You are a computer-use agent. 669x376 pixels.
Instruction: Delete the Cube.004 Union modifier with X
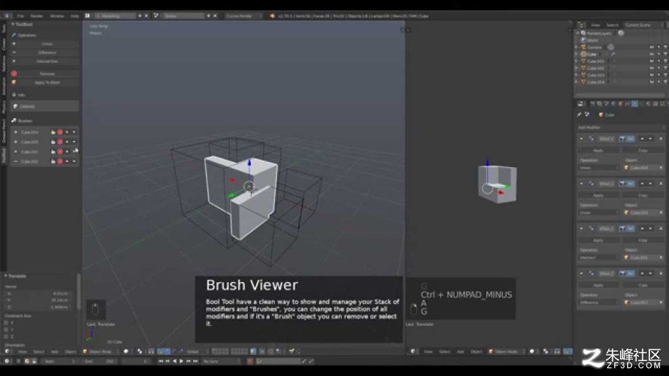coord(661,138)
